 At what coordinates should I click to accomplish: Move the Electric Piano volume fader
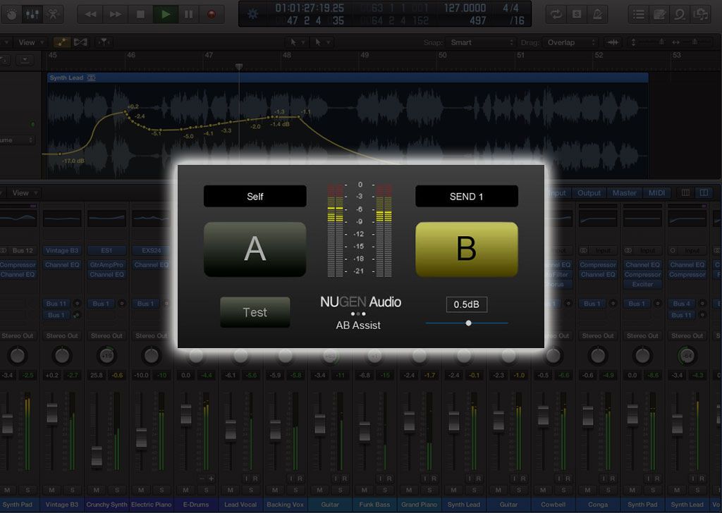(141, 437)
